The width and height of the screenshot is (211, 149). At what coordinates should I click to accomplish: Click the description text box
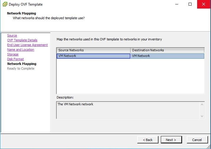click(130, 110)
